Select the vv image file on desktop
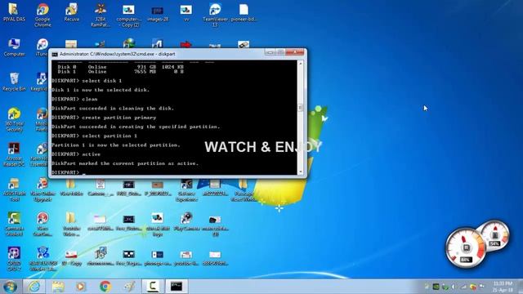This screenshot has height=294, width=523. pos(186,13)
